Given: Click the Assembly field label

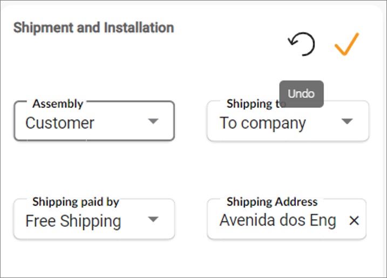Looking at the screenshot, I should [58, 104].
